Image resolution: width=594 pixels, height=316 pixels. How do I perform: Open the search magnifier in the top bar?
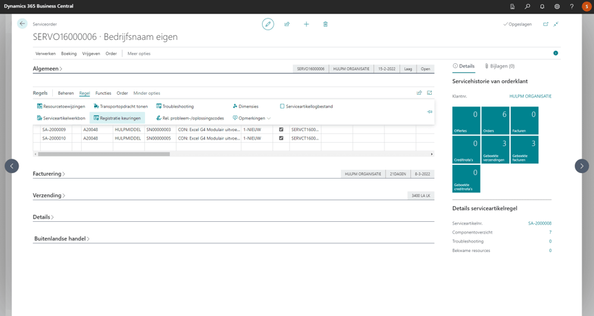527,6
